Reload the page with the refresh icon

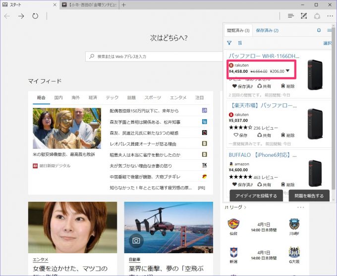coord(35,16)
